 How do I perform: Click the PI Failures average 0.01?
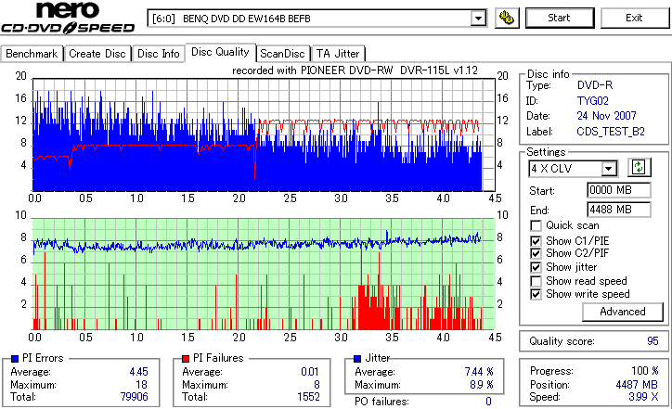pyautogui.click(x=310, y=372)
